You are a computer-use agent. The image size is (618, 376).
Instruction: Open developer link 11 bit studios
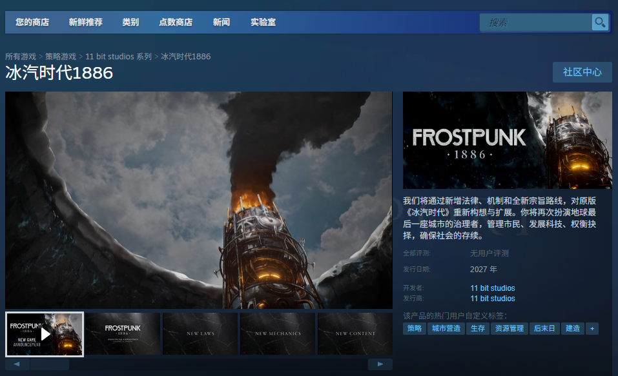492,288
